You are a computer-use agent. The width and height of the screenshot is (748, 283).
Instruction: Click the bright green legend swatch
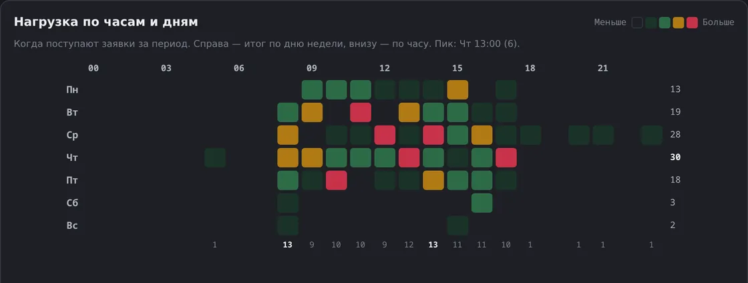click(x=665, y=23)
